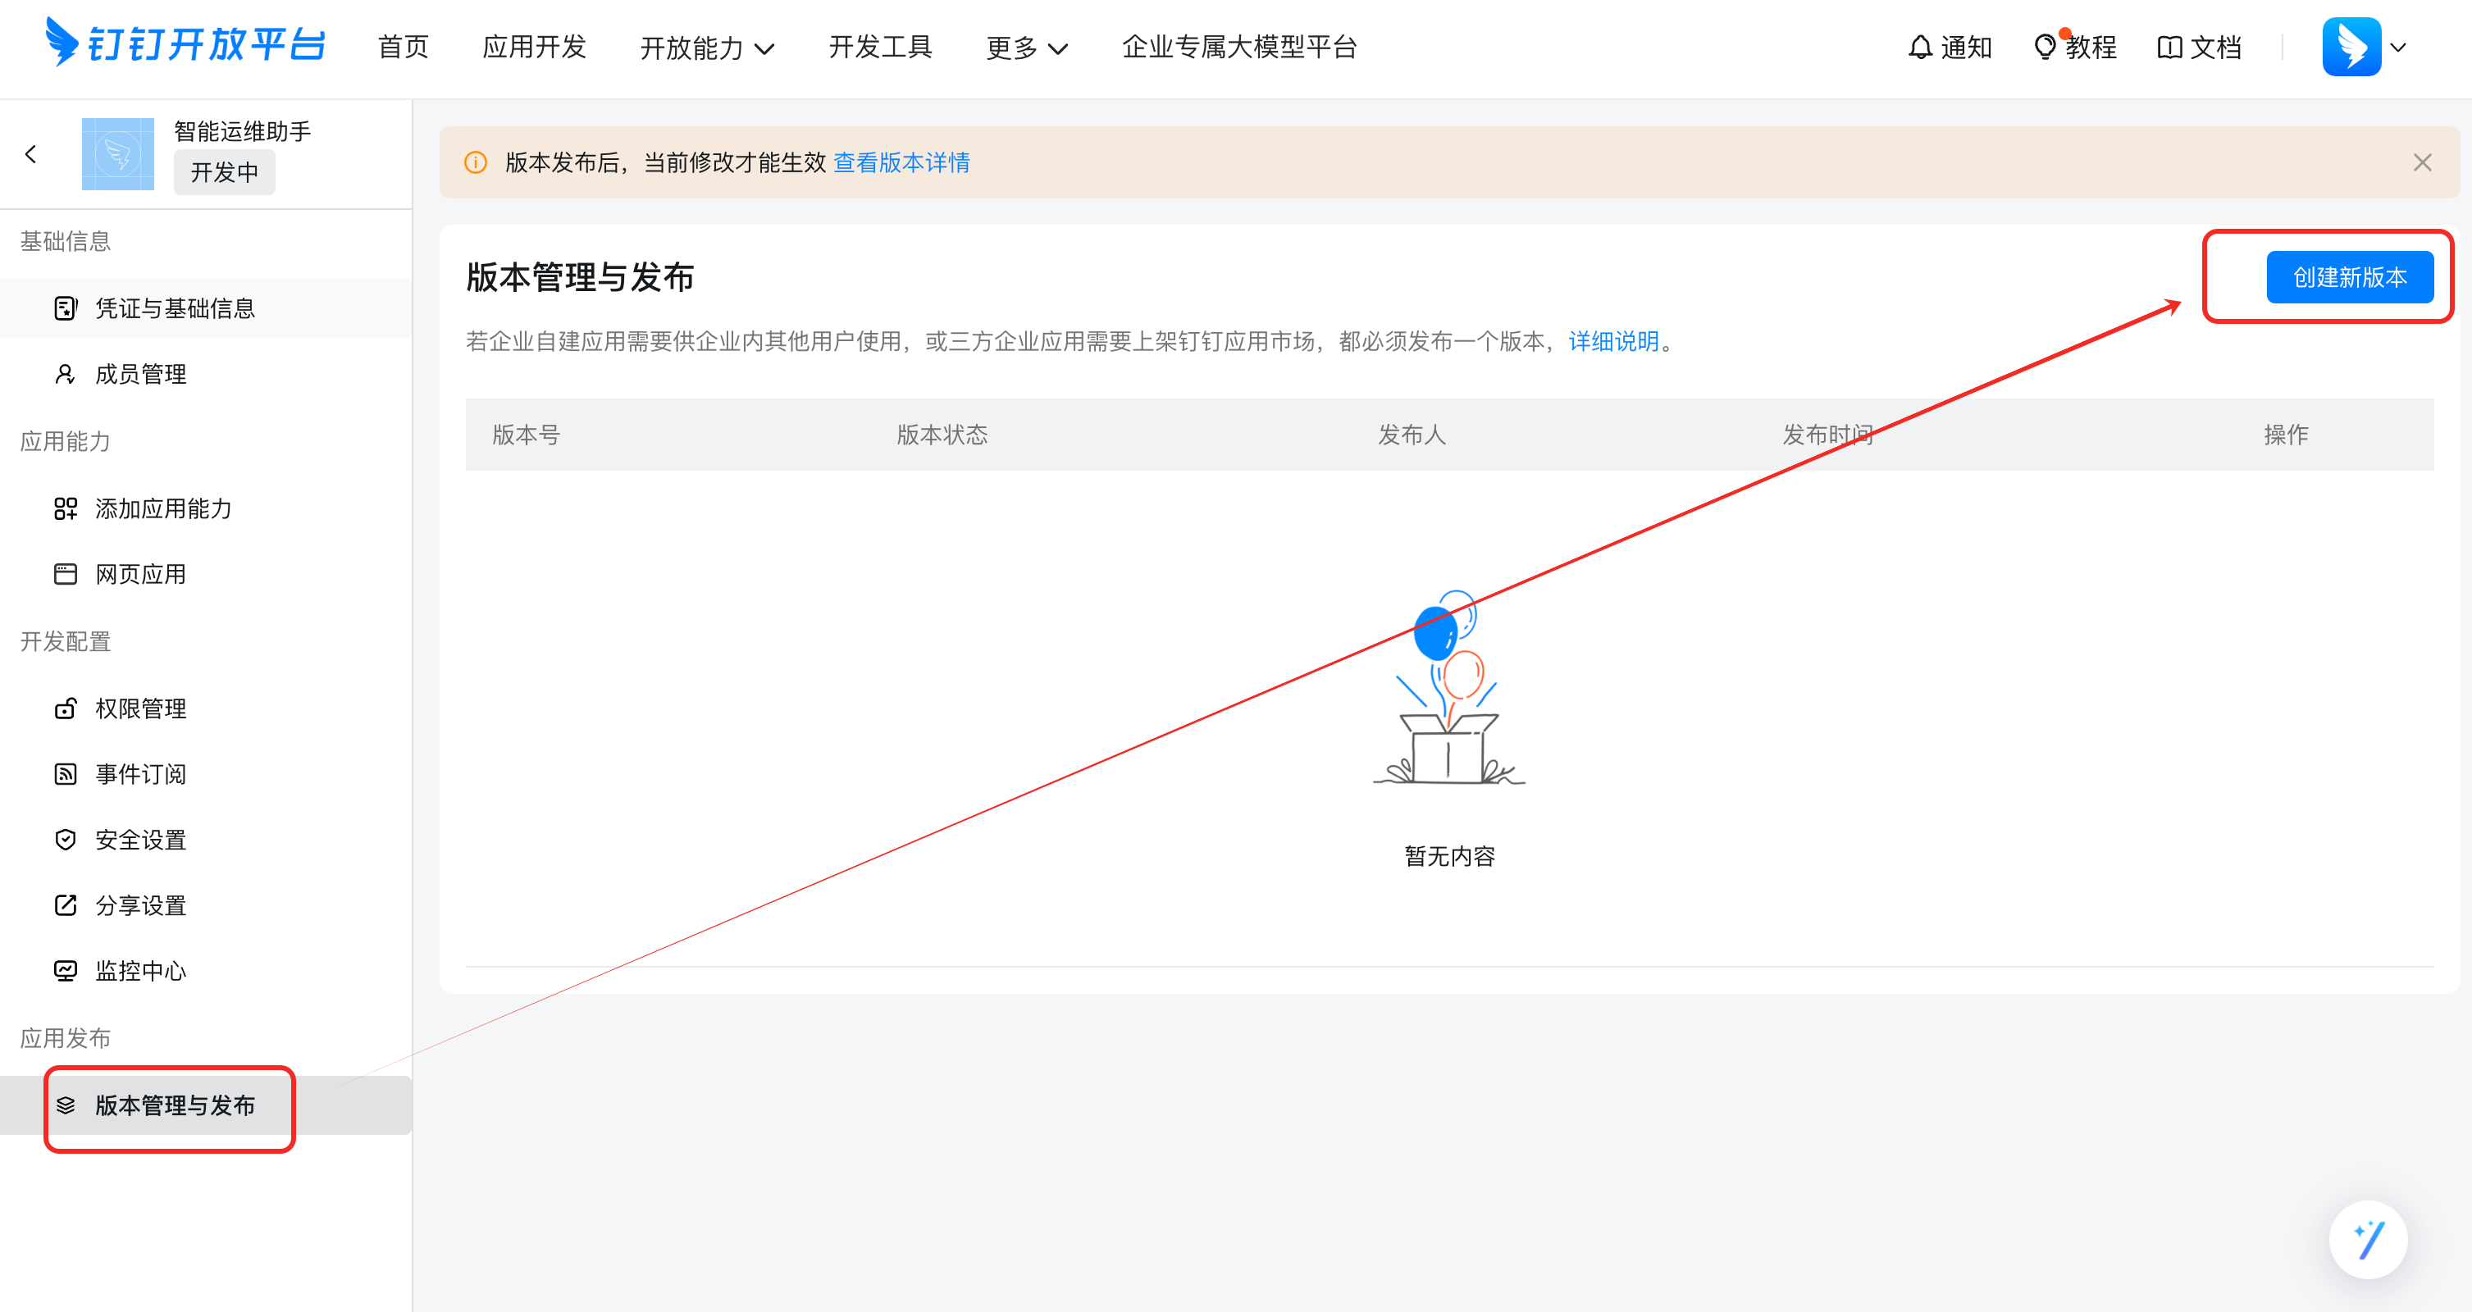Open the 详细说明 link
2472x1312 pixels.
1613,341
